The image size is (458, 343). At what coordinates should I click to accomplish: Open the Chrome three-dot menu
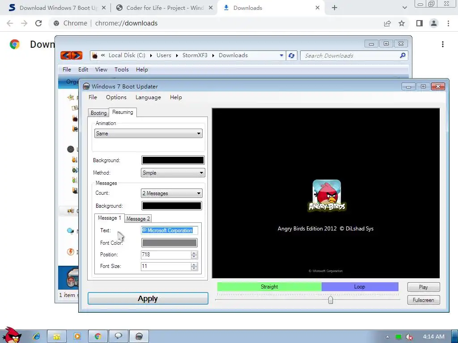(448, 23)
